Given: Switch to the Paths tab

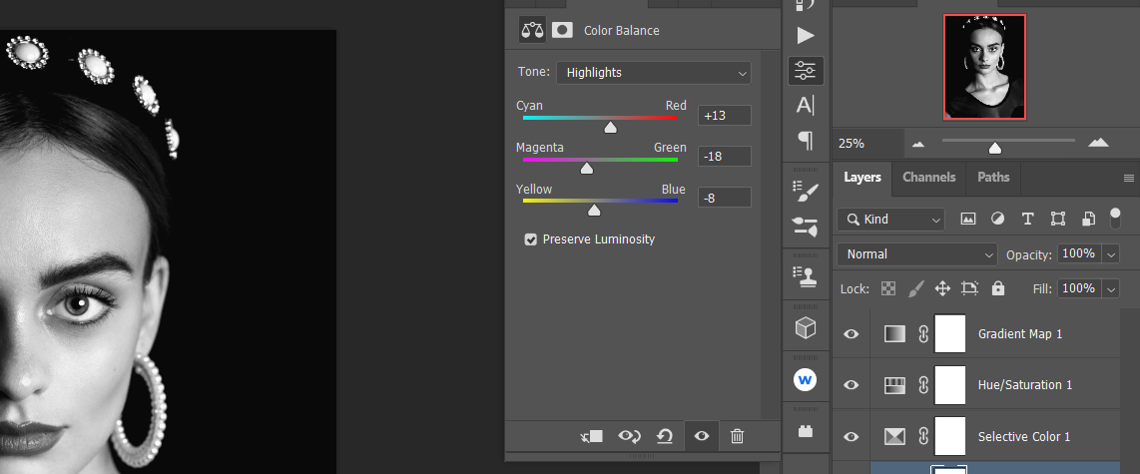Looking at the screenshot, I should 993,178.
